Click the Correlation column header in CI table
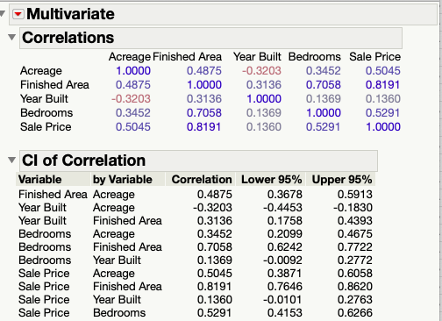The width and height of the screenshot is (442, 321). coord(202,179)
